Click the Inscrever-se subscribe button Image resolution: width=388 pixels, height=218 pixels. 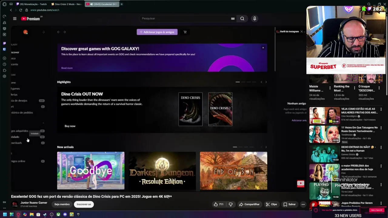(x=84, y=204)
